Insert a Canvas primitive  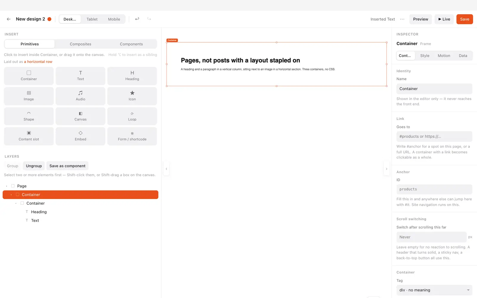pos(80,116)
